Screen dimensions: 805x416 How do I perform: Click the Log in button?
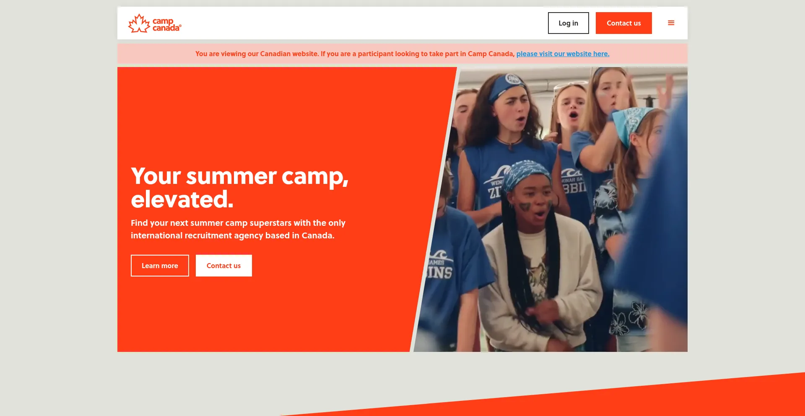568,23
